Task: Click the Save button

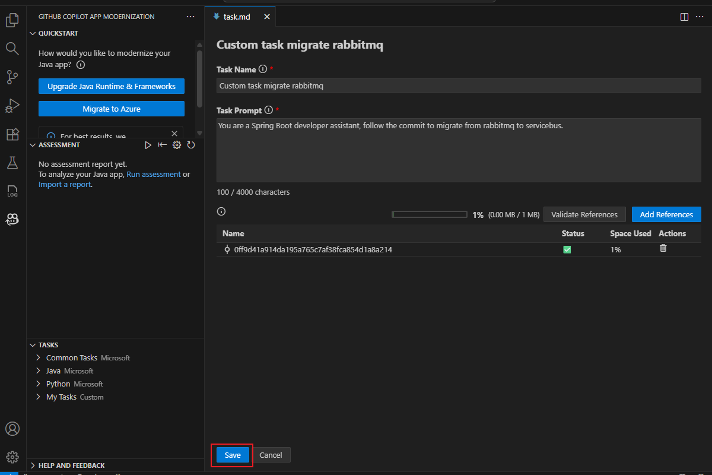Action: [x=233, y=455]
